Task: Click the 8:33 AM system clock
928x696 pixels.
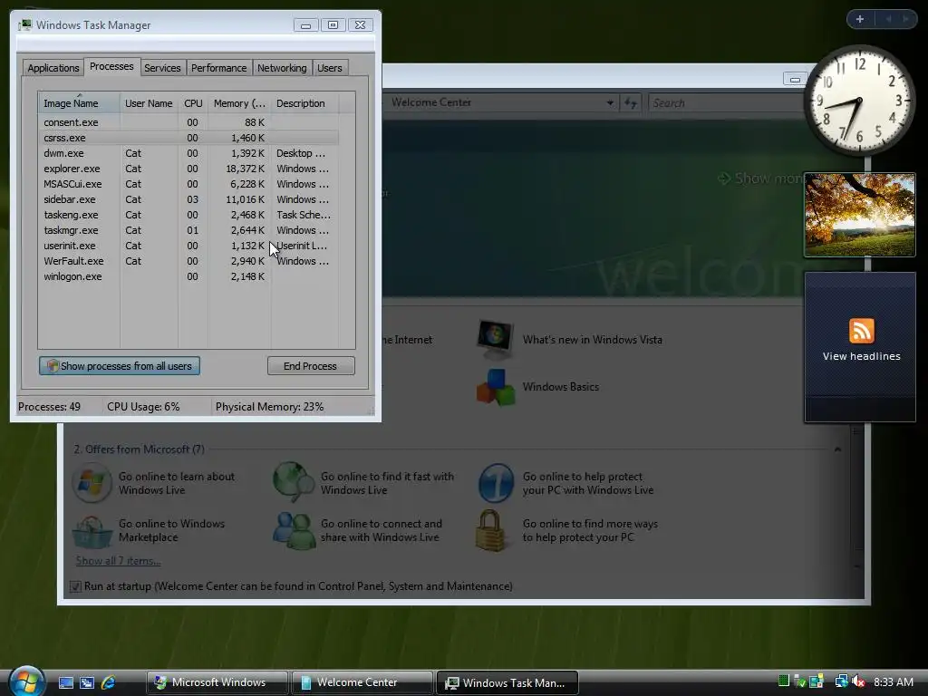Action: [x=893, y=681]
